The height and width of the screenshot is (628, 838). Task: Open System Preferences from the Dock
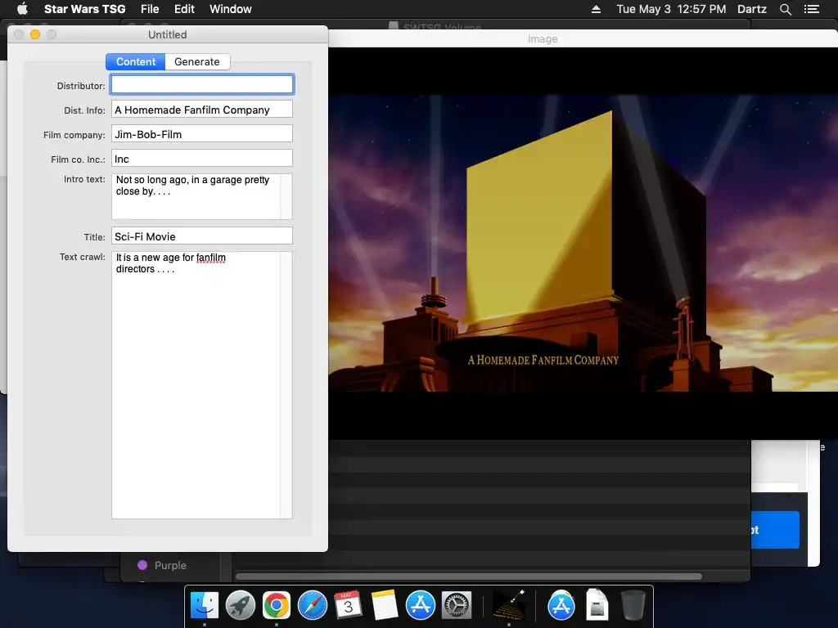click(x=456, y=606)
